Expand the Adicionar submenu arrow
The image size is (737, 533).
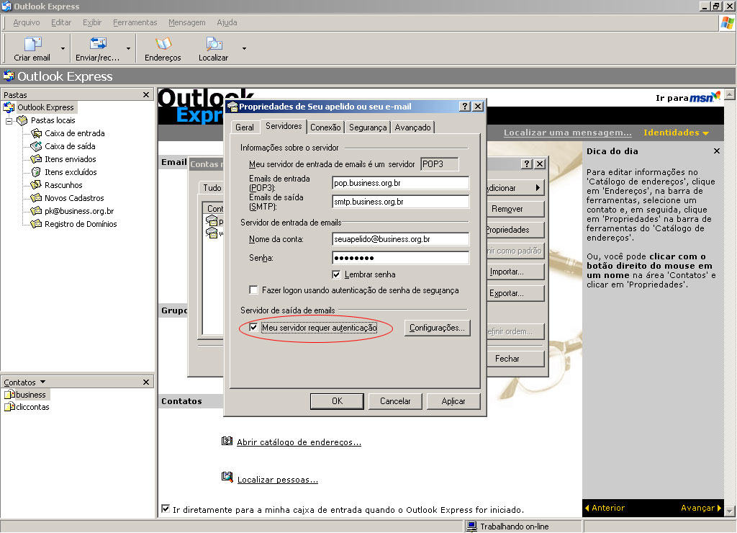pyautogui.click(x=538, y=188)
